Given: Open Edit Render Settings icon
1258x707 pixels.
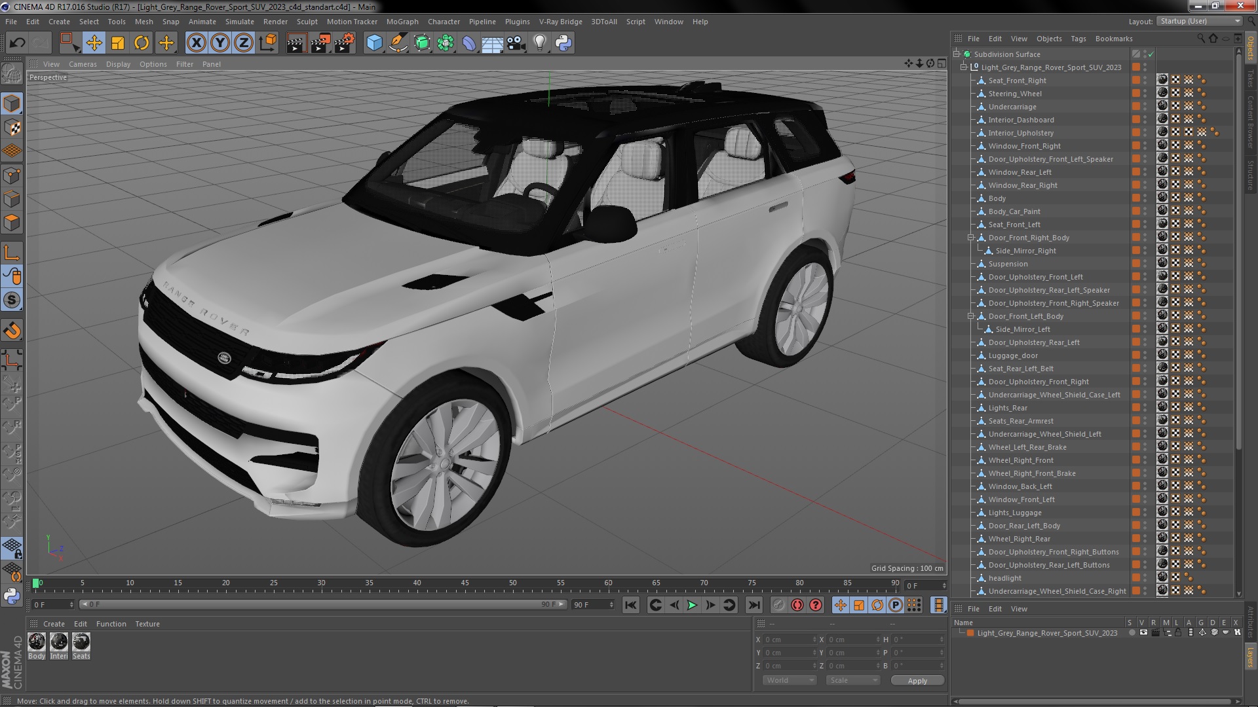Looking at the screenshot, I should point(345,43).
